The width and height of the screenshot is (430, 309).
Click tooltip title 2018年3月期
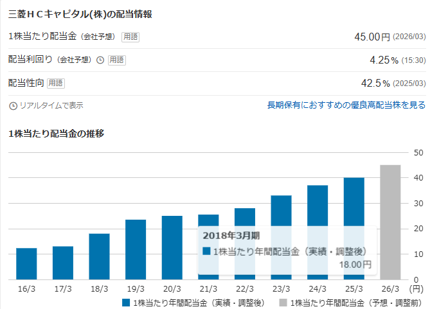click(x=231, y=236)
